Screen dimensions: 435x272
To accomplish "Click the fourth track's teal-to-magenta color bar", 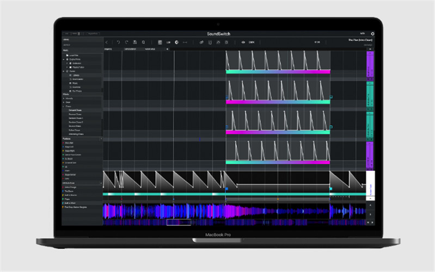I will tap(278, 162).
